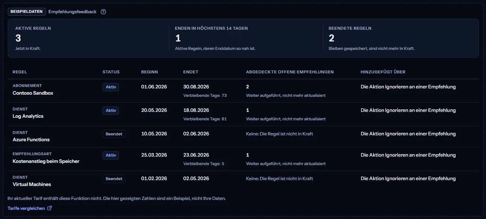
Task: Click the ABONNEMENT type label above Contoso Sandbox
Action: pos(27,86)
